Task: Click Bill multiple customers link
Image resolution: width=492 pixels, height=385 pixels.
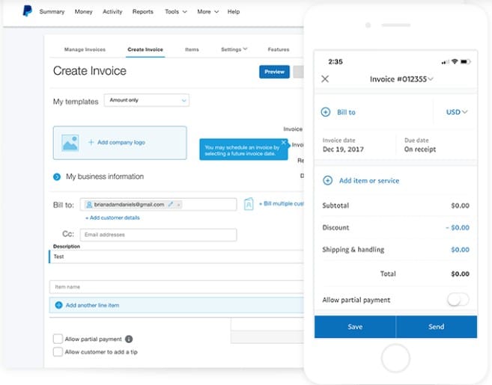Action: click(281, 203)
